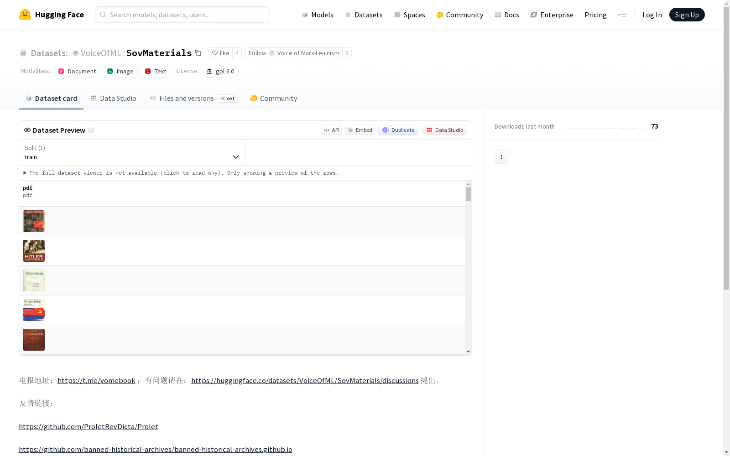Viewport: 730px width, 456px height.
Task: Open the dataset Community tab
Action: click(x=273, y=98)
